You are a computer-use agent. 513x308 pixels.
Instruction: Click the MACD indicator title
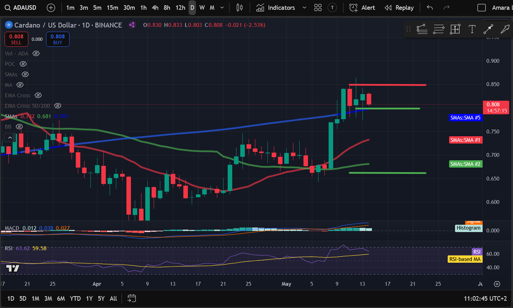click(12, 228)
